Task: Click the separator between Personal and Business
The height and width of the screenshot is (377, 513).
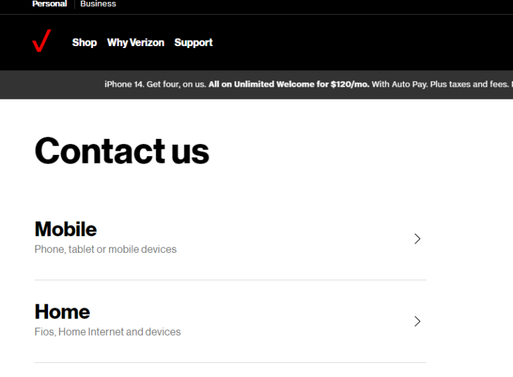Action: point(74,4)
